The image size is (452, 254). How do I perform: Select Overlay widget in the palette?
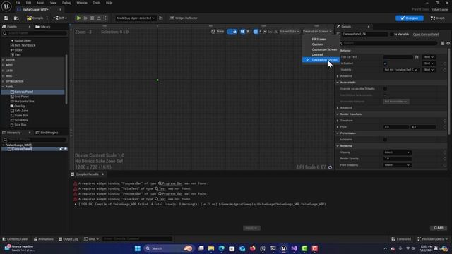pyautogui.click(x=18, y=106)
